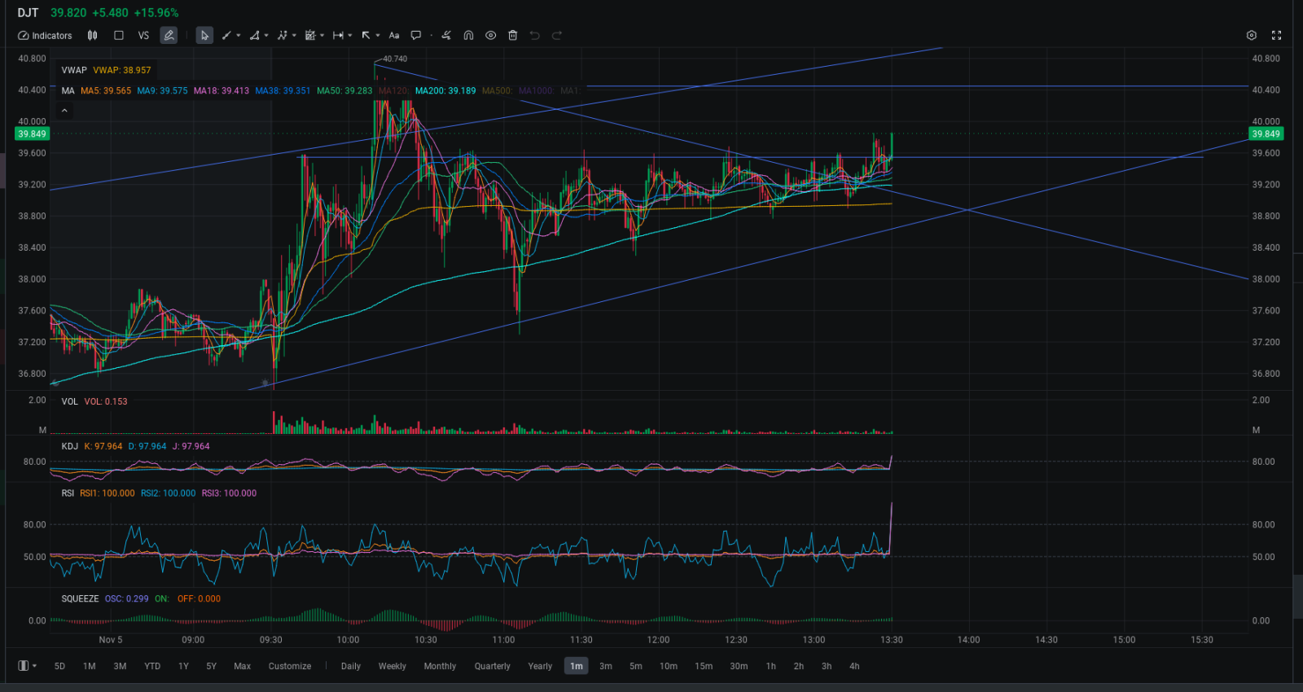Switch to Monthly interval
This screenshot has height=692, width=1303.
[x=440, y=666]
